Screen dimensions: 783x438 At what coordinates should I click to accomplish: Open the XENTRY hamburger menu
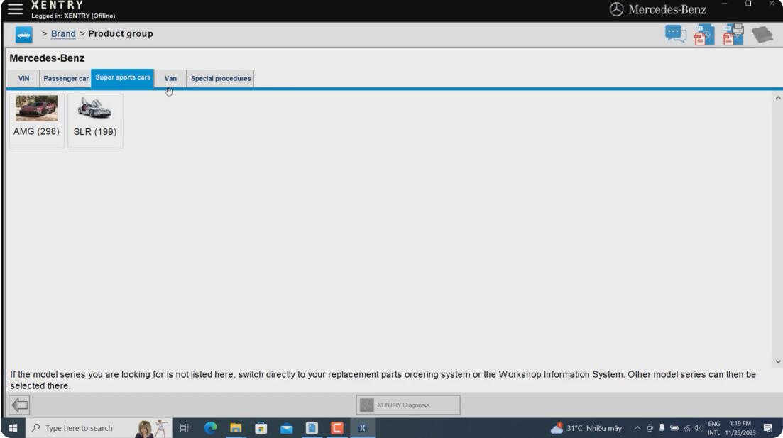tap(15, 9)
